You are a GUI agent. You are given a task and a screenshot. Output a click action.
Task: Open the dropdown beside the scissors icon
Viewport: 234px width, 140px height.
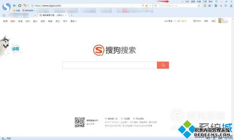pyautogui.click(x=212, y=6)
